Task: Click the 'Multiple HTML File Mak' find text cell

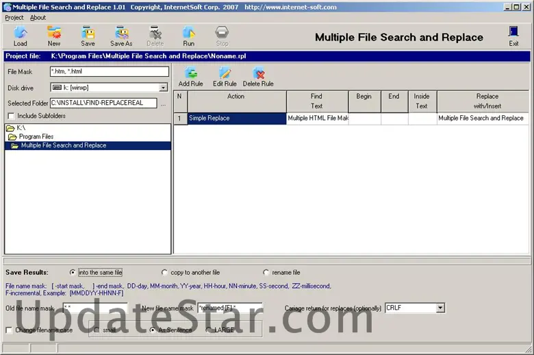Action: tap(318, 119)
